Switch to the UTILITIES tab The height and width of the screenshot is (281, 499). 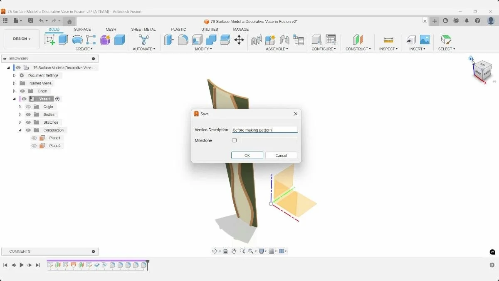pyautogui.click(x=210, y=30)
